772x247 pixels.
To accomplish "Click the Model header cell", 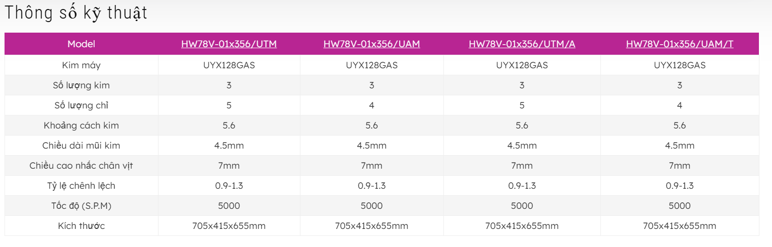I will click(x=81, y=44).
